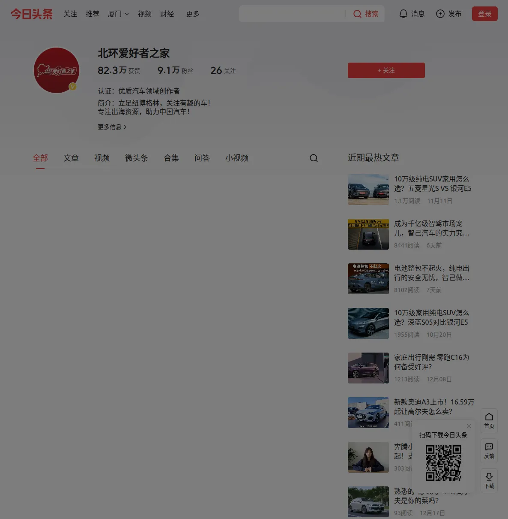Click 认证: 优质汽车领域创作者 text
Image resolution: width=508 pixels, height=519 pixels.
[x=139, y=91]
